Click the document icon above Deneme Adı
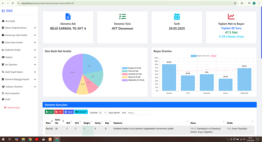This screenshot has width=262, height=142. (x=68, y=17)
